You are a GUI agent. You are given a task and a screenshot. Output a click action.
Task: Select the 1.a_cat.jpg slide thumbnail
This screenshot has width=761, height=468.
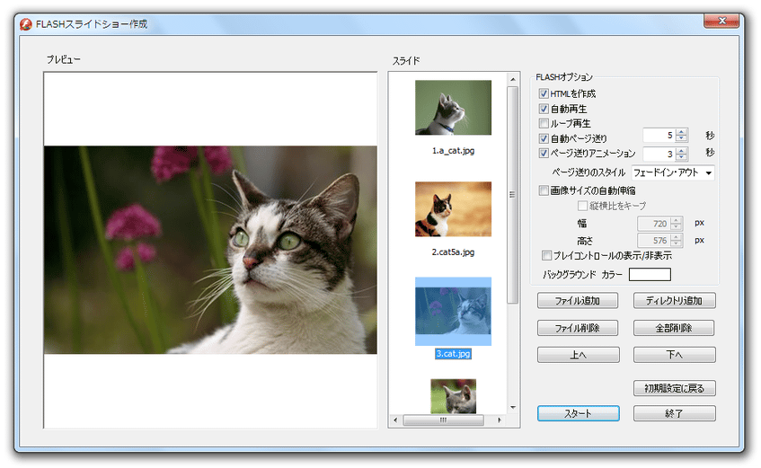[454, 108]
